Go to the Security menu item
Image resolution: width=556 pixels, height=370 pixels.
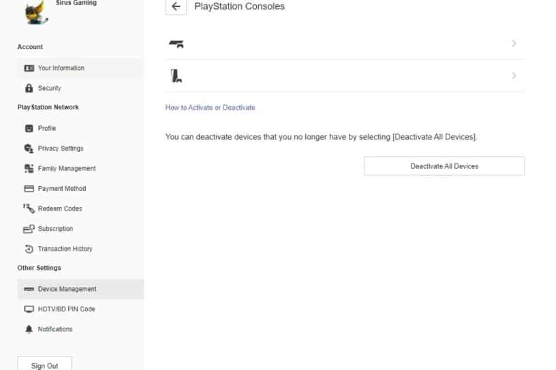80,88
